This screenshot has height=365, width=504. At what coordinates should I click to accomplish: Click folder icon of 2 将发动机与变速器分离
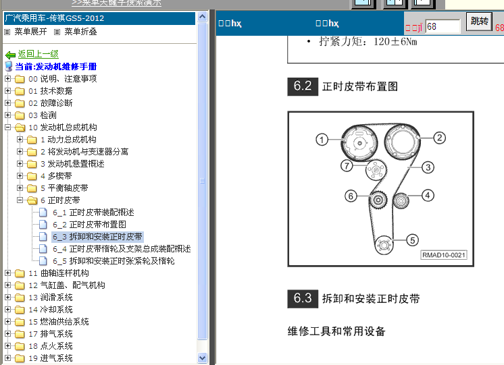32,152
